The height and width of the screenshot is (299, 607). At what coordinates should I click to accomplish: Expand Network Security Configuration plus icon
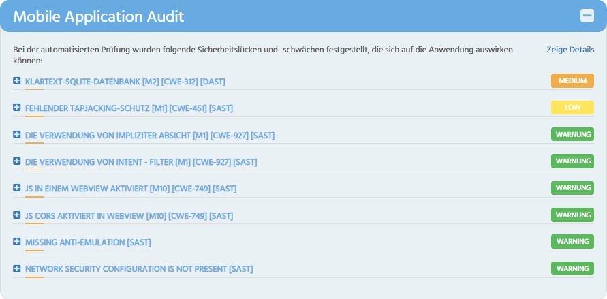[x=16, y=268]
